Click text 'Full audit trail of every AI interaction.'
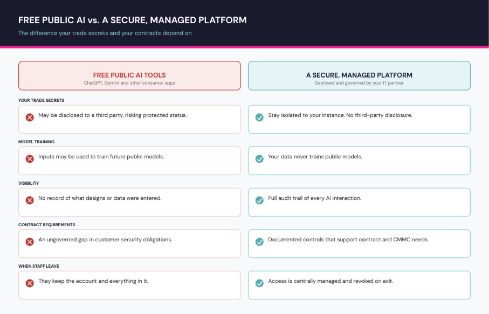This screenshot has height=314, width=489. 315,198
